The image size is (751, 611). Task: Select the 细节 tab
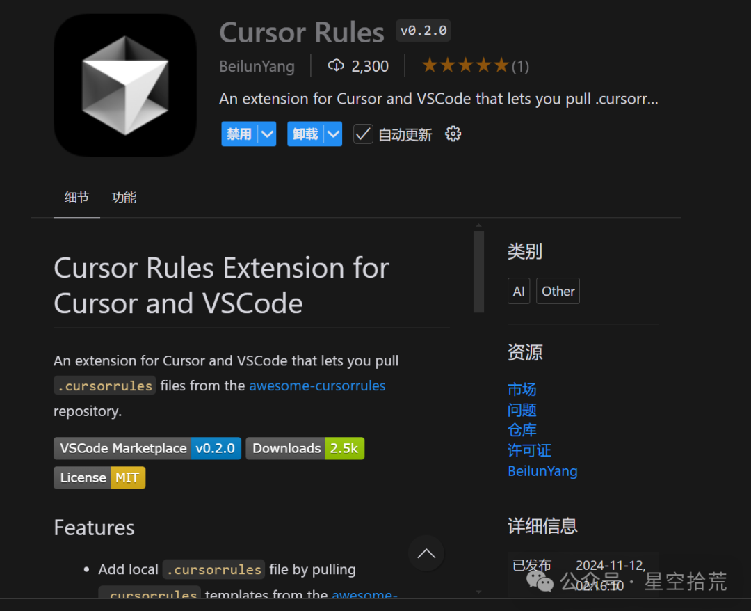pyautogui.click(x=76, y=197)
